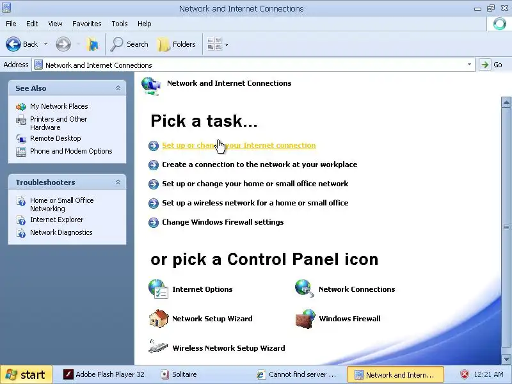Click scrollbar up arrow
The width and height of the screenshot is (512, 384).
(506, 102)
